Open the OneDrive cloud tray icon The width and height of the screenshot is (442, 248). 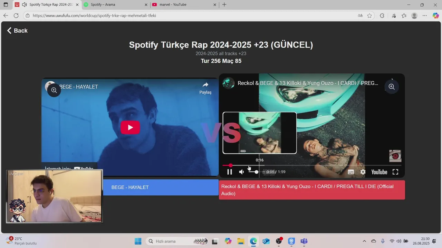click(x=374, y=241)
